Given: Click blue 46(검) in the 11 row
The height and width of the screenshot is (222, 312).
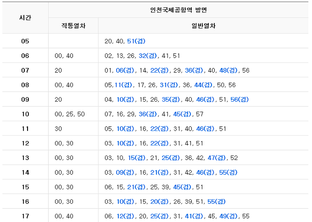Looking at the screenshot, I should [x=205, y=129].
